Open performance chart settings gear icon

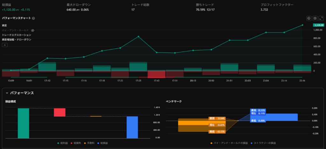pyautogui.click(x=308, y=18)
